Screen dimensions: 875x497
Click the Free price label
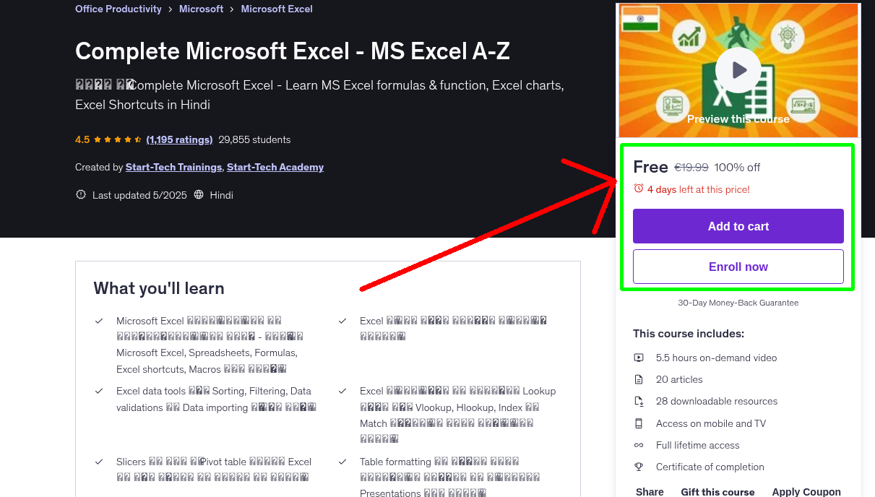650,167
